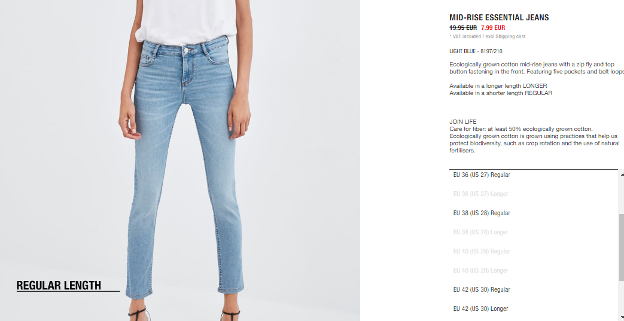Click the red 7.99 EUR sale price

493,28
